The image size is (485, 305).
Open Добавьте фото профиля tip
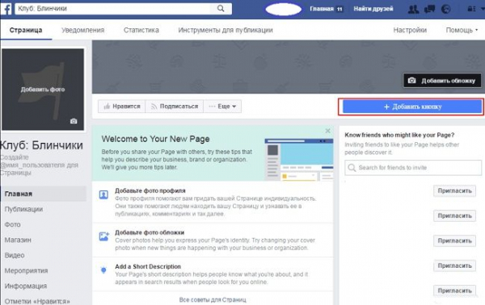coord(150,190)
